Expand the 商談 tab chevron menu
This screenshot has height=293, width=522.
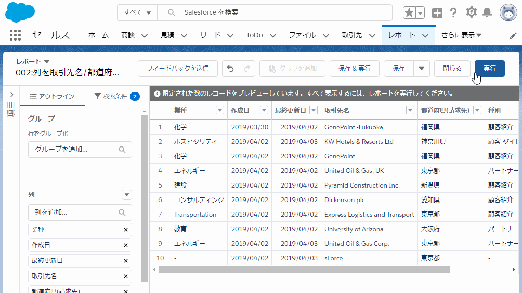pos(144,35)
